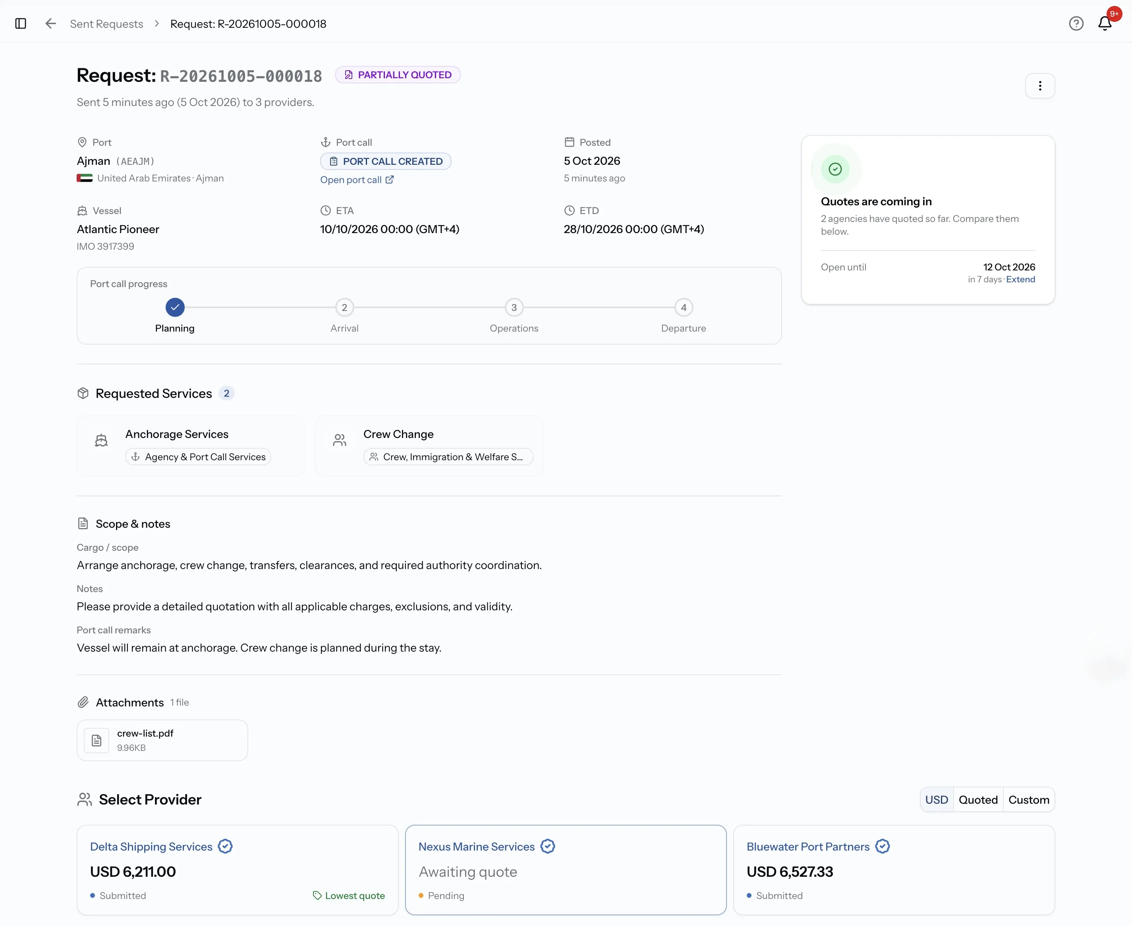Click the Anchorage Services ship icon

pyautogui.click(x=101, y=441)
